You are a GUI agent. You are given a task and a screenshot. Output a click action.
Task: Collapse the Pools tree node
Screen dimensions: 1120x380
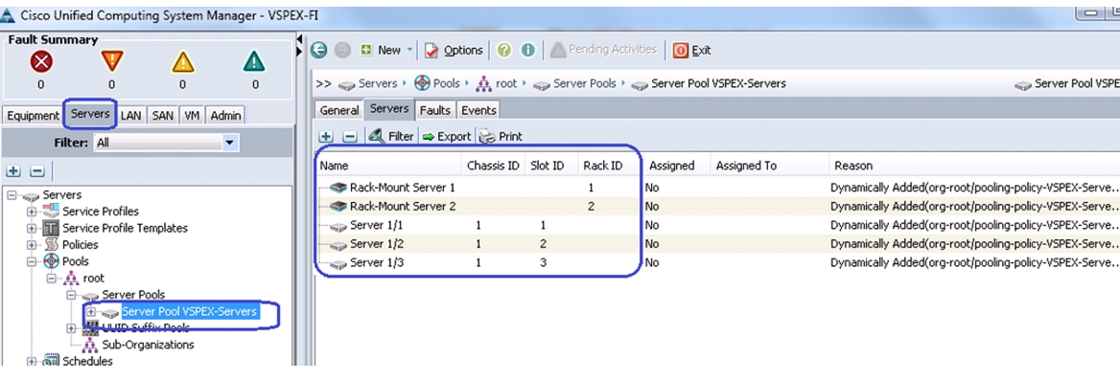pos(32,261)
